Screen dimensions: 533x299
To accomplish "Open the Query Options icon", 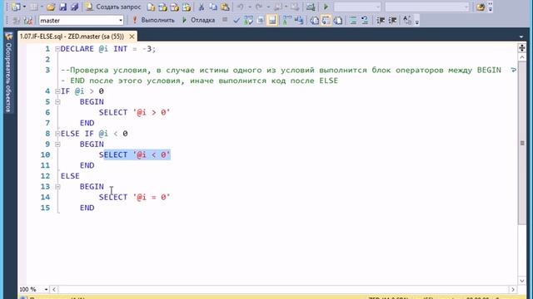I will tap(261, 21).
